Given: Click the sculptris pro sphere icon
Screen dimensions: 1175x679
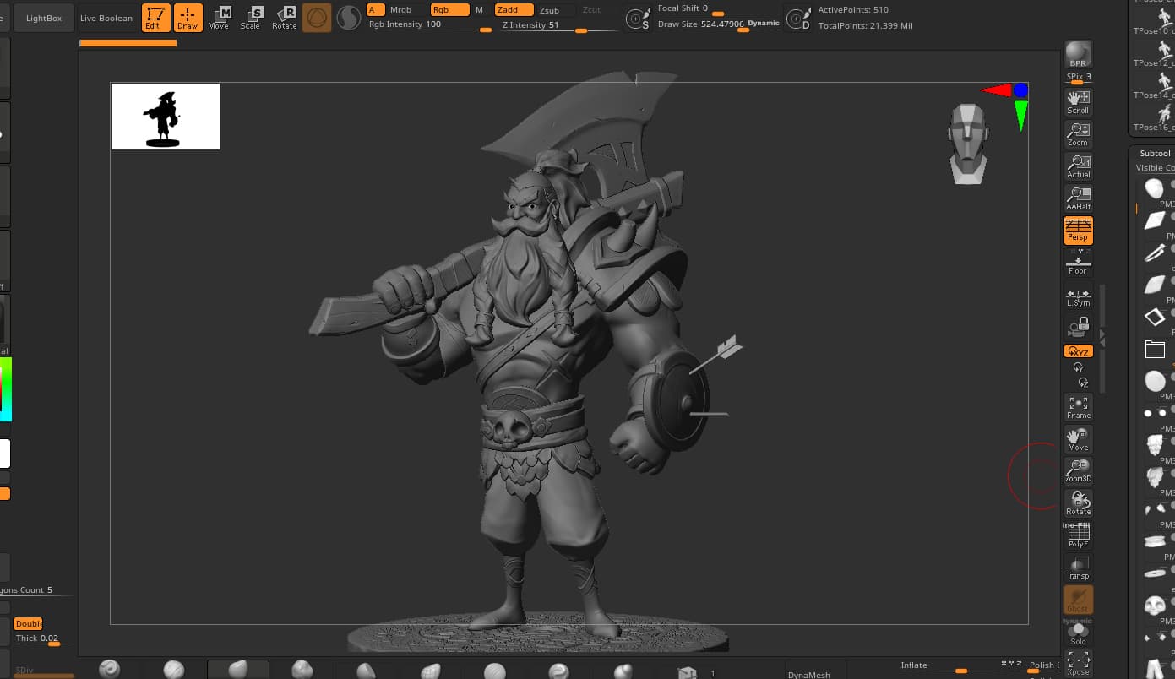Looking at the screenshot, I should tap(348, 18).
